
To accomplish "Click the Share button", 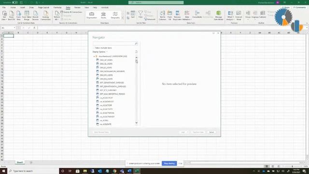I will coord(285,8).
